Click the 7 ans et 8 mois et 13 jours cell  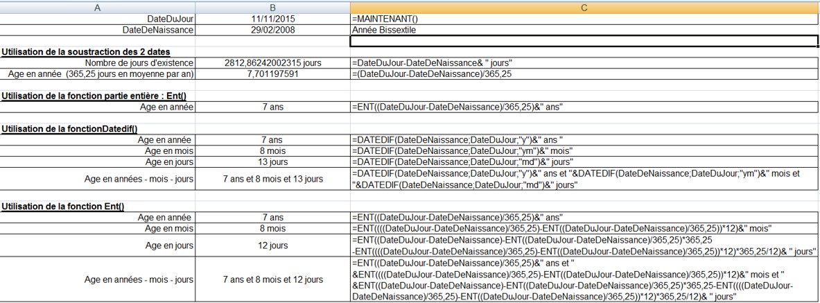pyautogui.click(x=272, y=179)
